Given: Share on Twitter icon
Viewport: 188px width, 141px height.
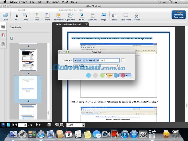Looking at the screenshot, I should pos(8,125).
